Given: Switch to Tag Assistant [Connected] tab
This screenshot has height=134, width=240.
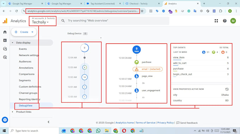Looking at the screenshot, I should (103, 4).
